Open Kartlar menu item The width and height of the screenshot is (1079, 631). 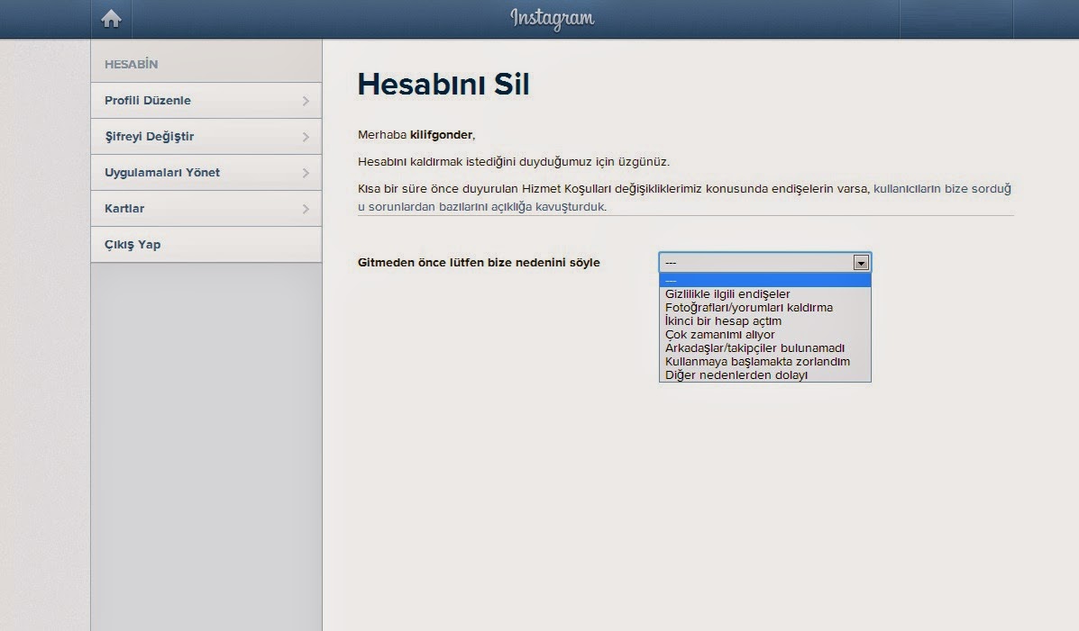[206, 208]
